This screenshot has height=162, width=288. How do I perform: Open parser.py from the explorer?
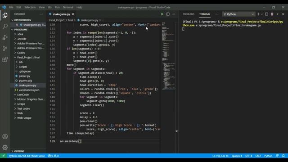click(x=24, y=76)
